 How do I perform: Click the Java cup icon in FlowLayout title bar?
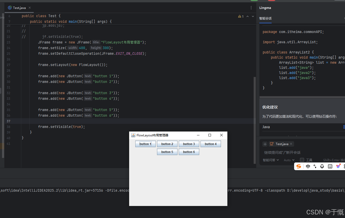coord(133,135)
